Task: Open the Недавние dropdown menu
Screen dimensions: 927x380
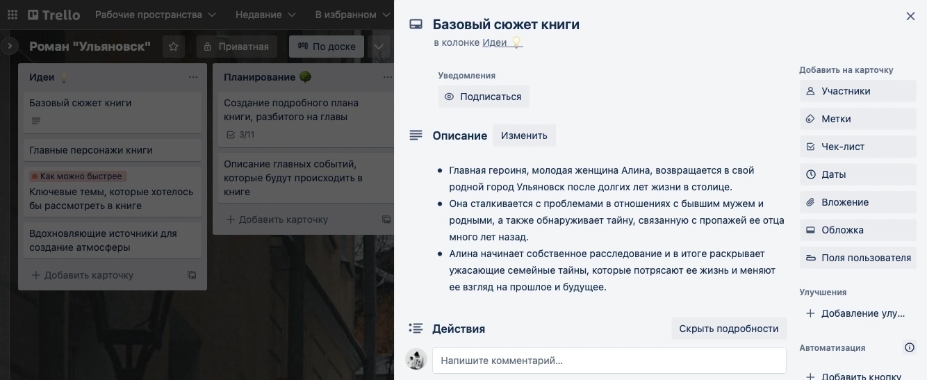Action: point(265,15)
